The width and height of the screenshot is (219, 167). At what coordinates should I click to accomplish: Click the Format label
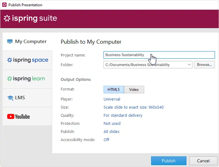(68, 89)
